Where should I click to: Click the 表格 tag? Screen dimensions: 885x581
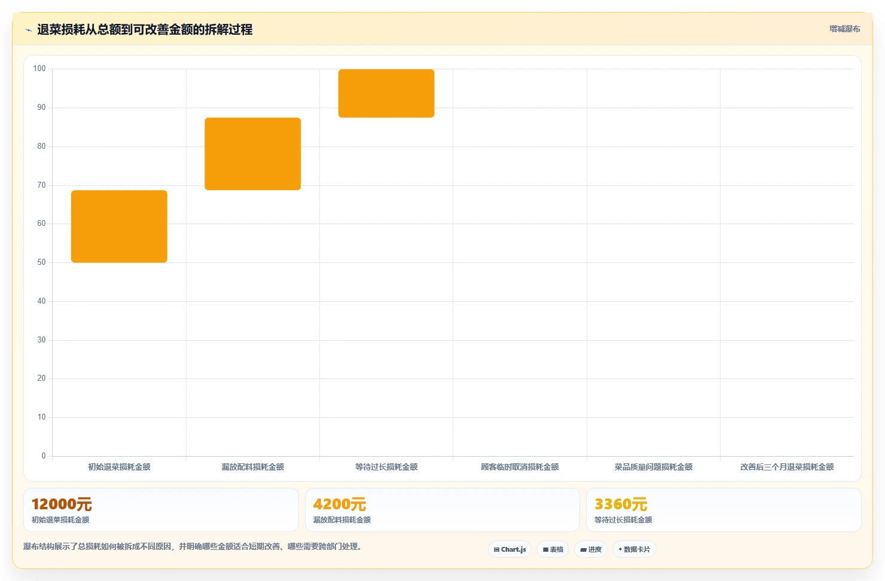553,549
